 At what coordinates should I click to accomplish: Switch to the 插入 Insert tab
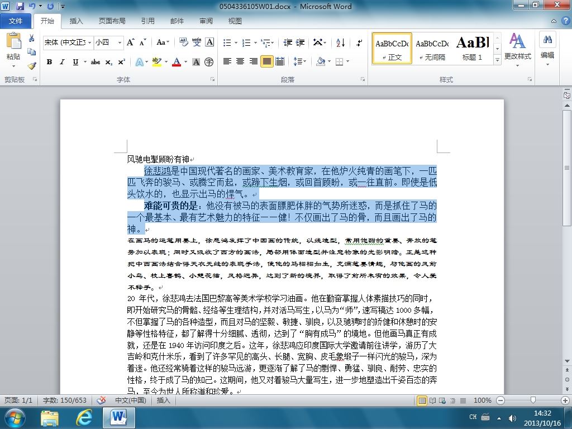click(x=76, y=21)
